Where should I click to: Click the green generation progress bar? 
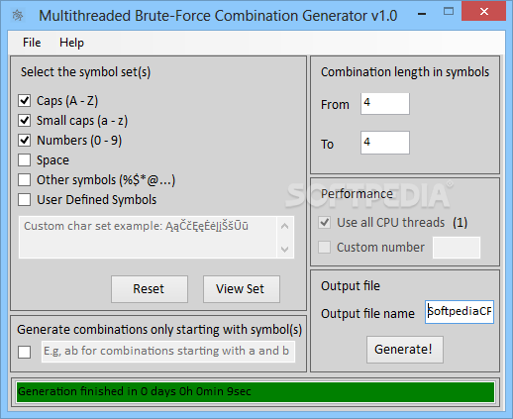coord(256,392)
